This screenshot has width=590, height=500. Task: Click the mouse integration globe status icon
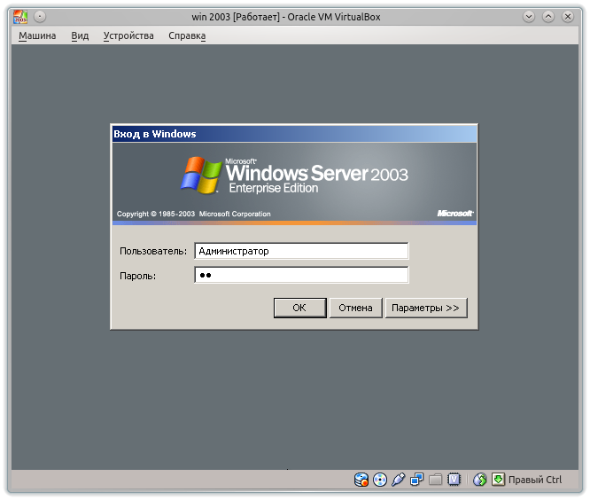point(480,480)
